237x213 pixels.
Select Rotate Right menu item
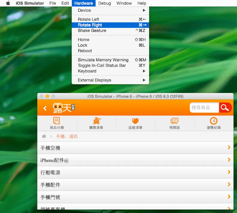[x=90, y=25]
